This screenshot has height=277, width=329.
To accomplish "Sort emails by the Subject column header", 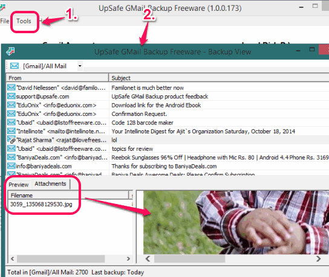I will pyautogui.click(x=219, y=78).
